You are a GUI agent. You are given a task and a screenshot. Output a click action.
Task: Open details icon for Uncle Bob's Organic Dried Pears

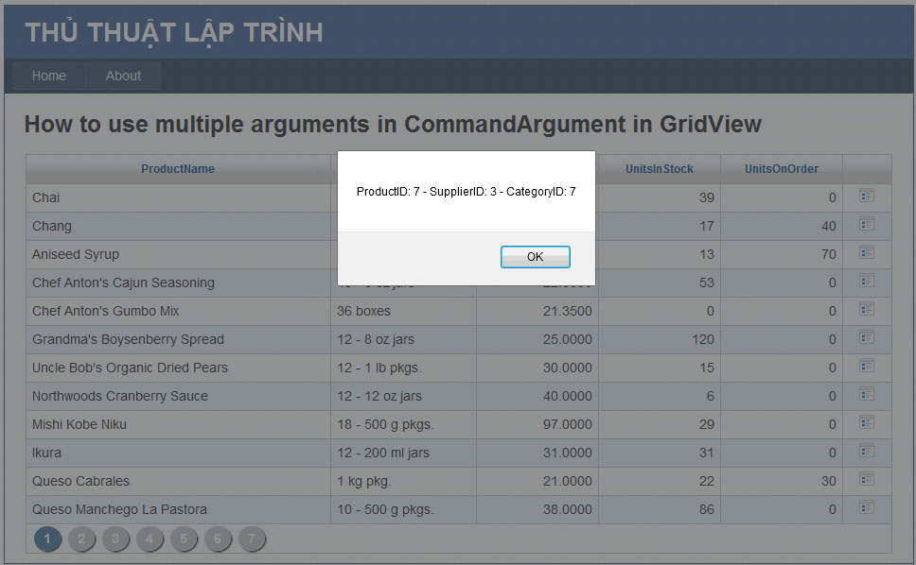click(x=867, y=367)
